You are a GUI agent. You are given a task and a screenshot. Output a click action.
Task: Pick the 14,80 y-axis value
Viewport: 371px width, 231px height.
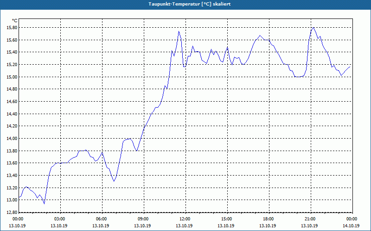(x=13, y=89)
